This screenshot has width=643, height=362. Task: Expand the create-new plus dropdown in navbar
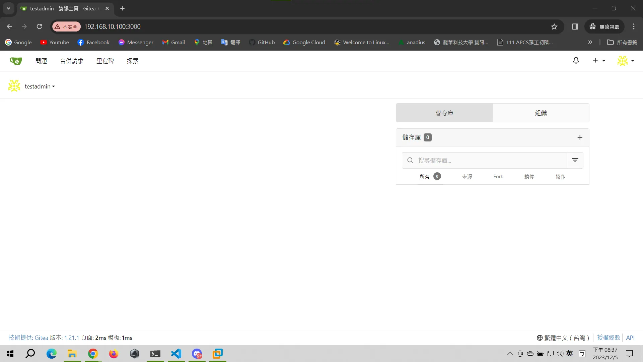598,61
